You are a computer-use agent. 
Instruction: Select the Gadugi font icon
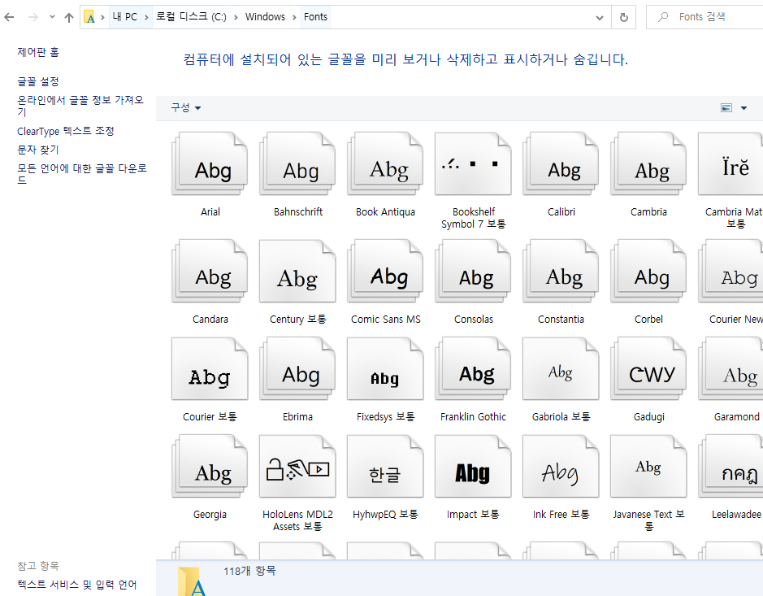tap(648, 368)
